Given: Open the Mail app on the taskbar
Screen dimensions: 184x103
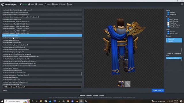Looking at the screenshot, I should click(x=50, y=101).
